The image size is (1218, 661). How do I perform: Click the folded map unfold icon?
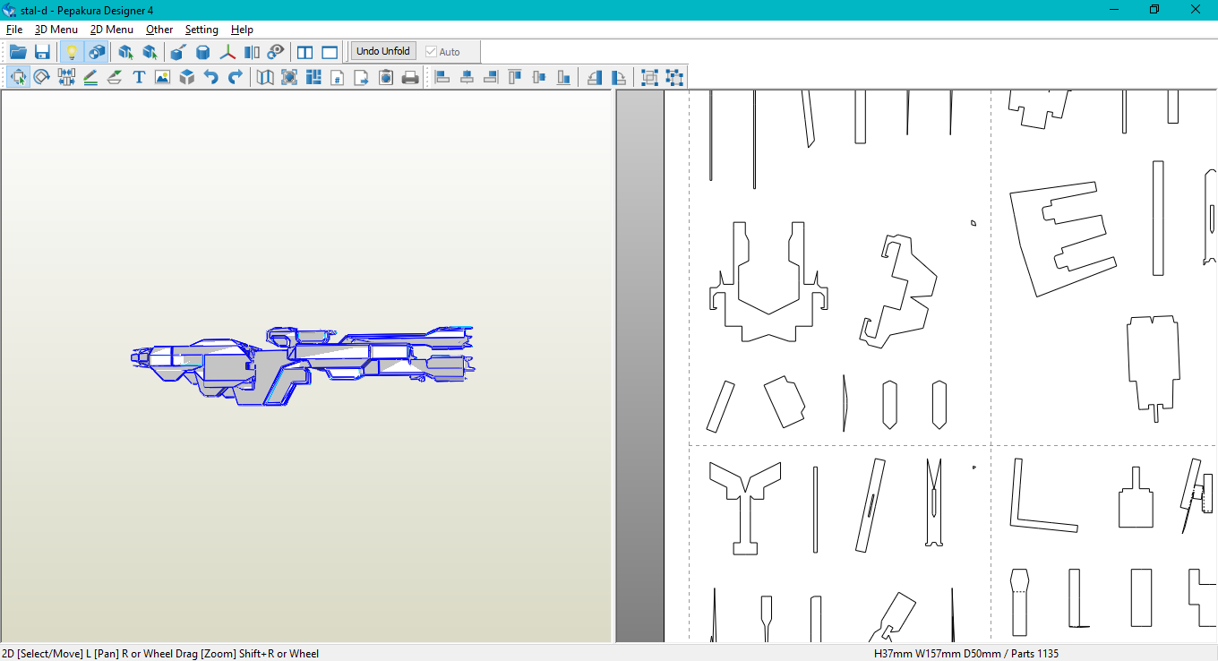point(265,77)
